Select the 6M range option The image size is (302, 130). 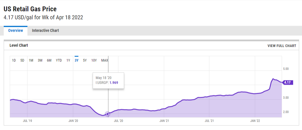[x=49, y=60]
